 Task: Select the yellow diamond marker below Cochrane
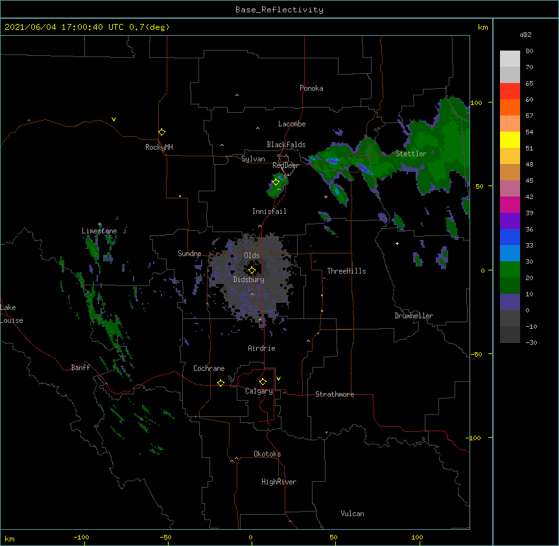[x=220, y=383]
